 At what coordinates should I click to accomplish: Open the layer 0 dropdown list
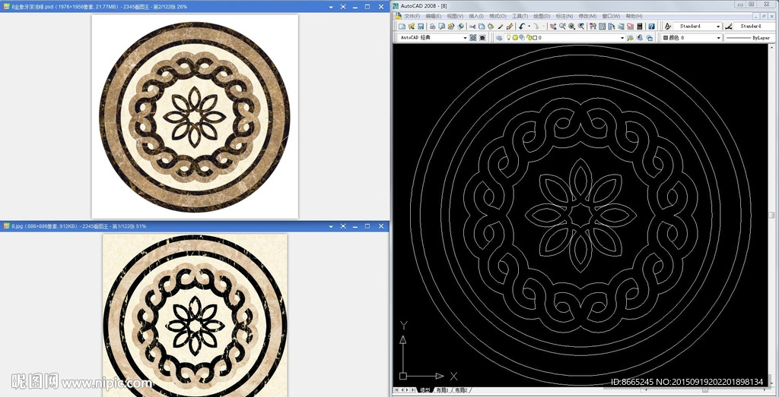point(622,37)
